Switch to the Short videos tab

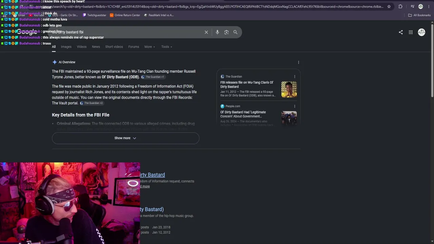114,47
